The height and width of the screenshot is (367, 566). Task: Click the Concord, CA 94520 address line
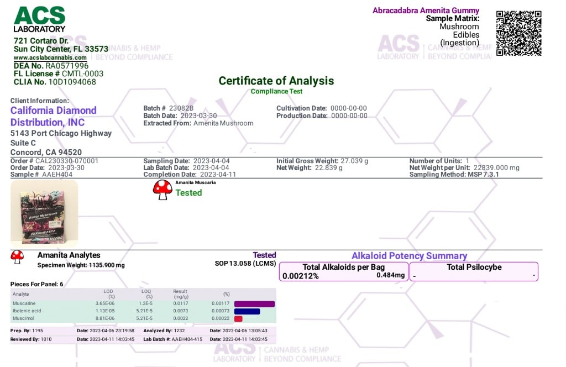coord(46,153)
